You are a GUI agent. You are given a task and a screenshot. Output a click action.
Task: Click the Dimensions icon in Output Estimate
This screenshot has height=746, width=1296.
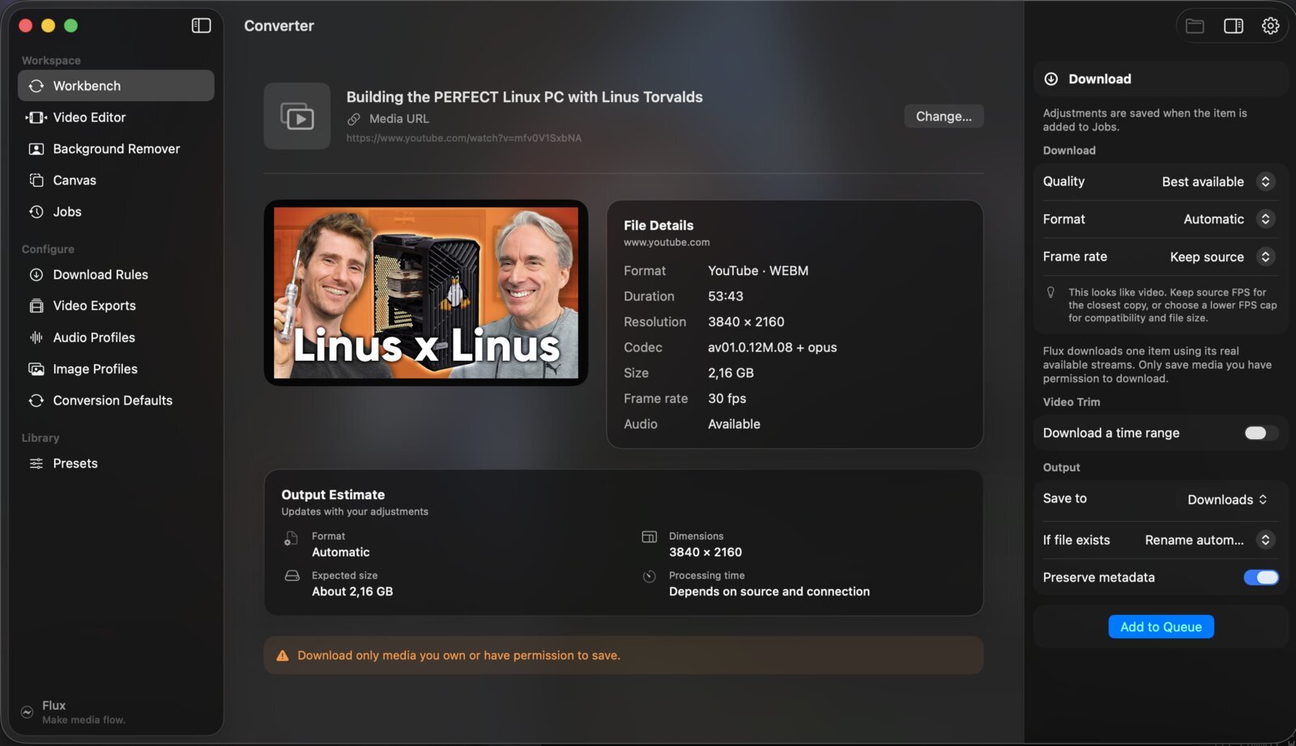click(x=649, y=537)
